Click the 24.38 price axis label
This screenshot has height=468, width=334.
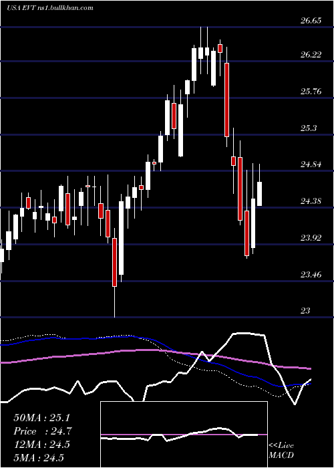pyautogui.click(x=311, y=201)
